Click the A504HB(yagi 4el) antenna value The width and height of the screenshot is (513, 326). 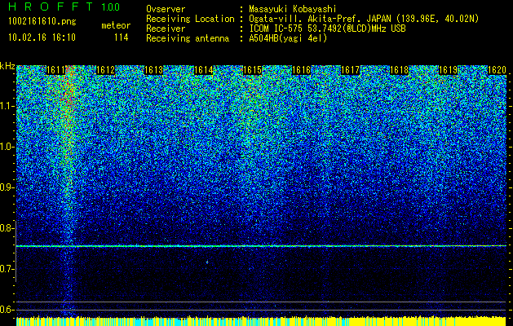pyautogui.click(x=288, y=38)
